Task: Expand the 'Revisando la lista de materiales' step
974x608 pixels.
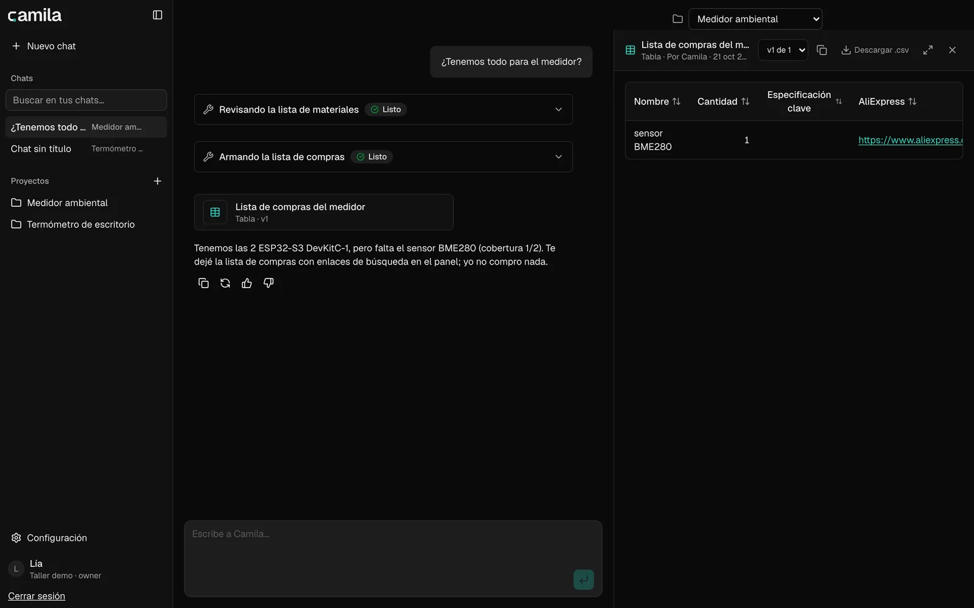Action: pyautogui.click(x=383, y=109)
